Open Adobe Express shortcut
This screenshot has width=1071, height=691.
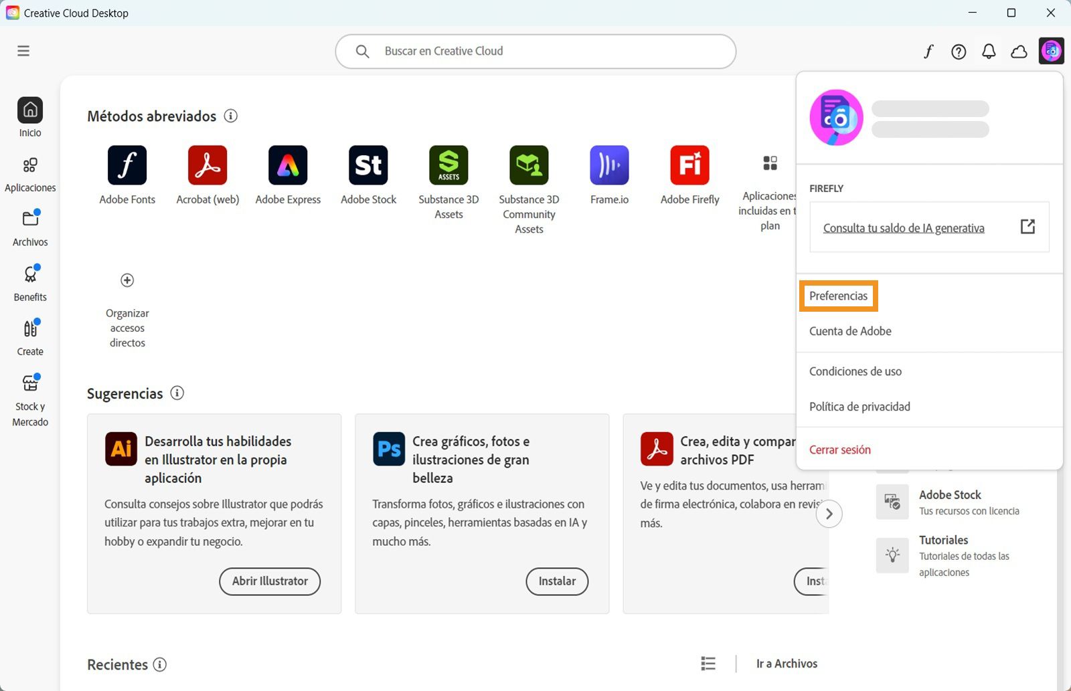pos(288,175)
